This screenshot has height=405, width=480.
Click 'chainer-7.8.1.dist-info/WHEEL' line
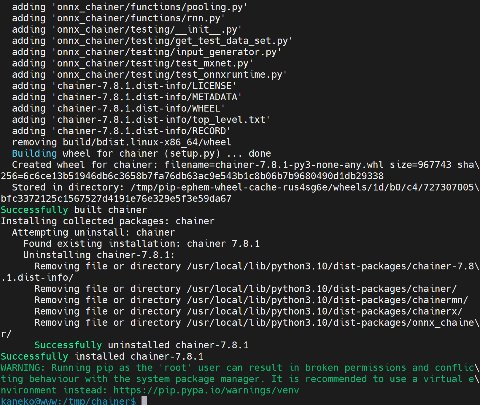point(119,108)
